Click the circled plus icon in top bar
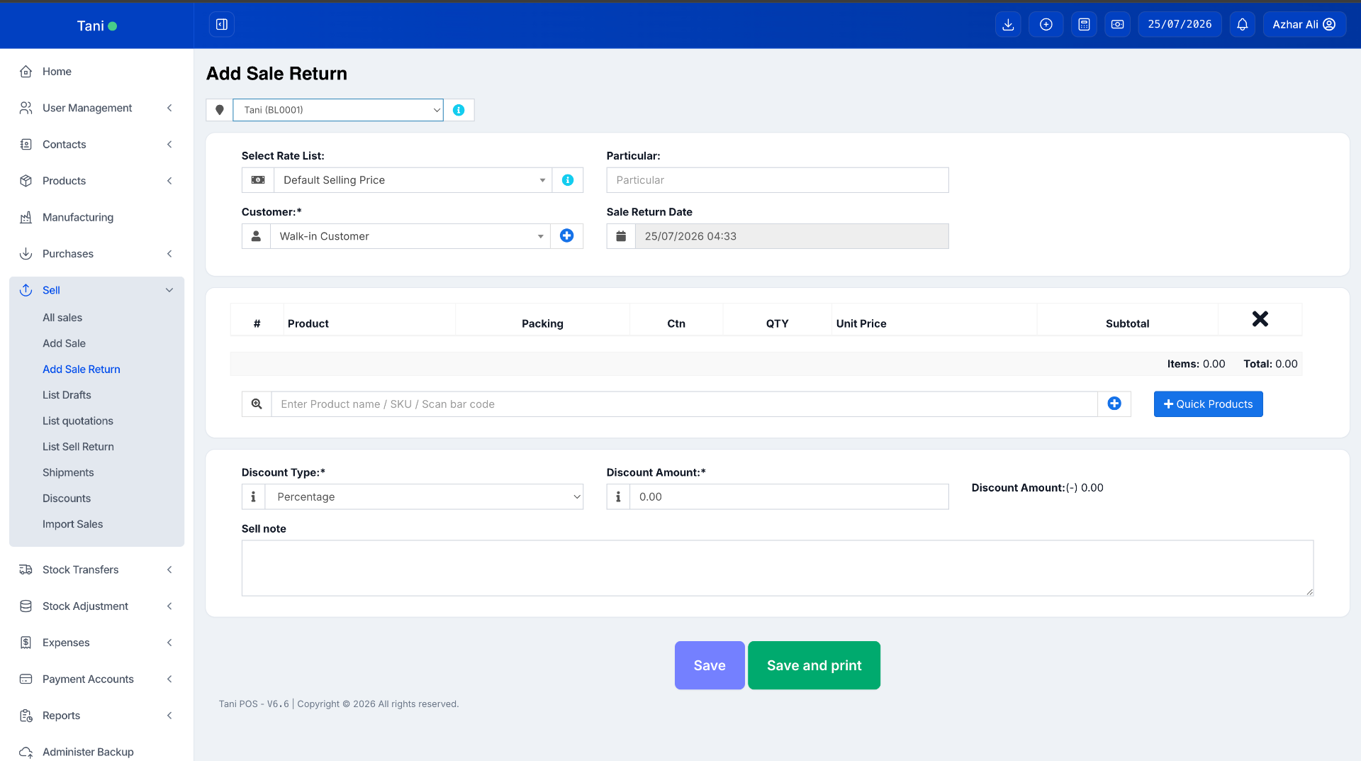 [1046, 25]
